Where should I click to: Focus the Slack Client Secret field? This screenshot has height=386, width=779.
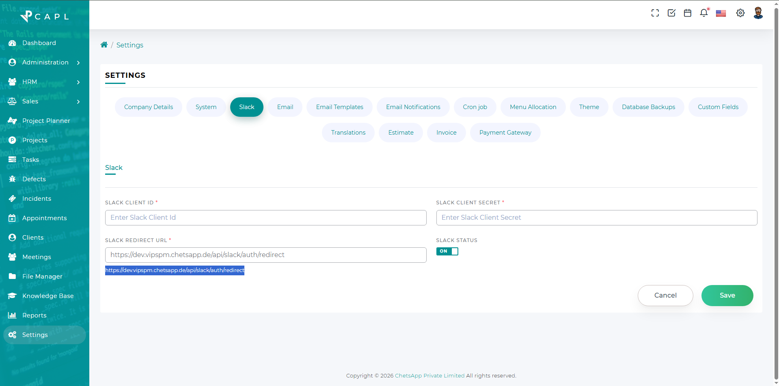(x=596, y=218)
